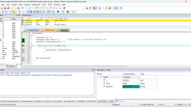
Task: Undo the last edit
Action: coord(23,8)
